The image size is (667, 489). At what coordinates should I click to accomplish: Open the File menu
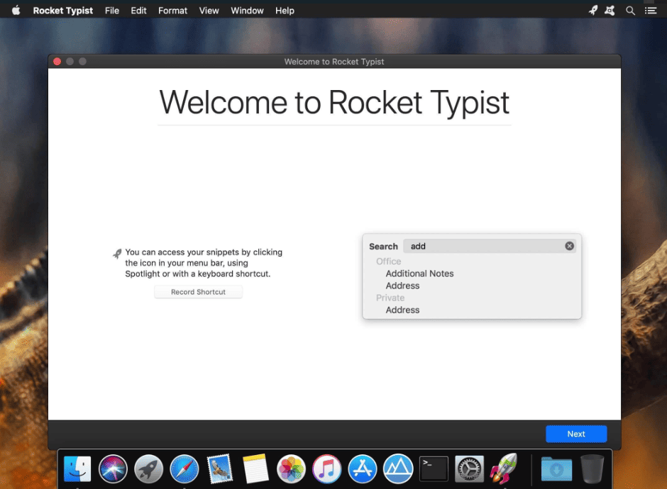click(112, 11)
